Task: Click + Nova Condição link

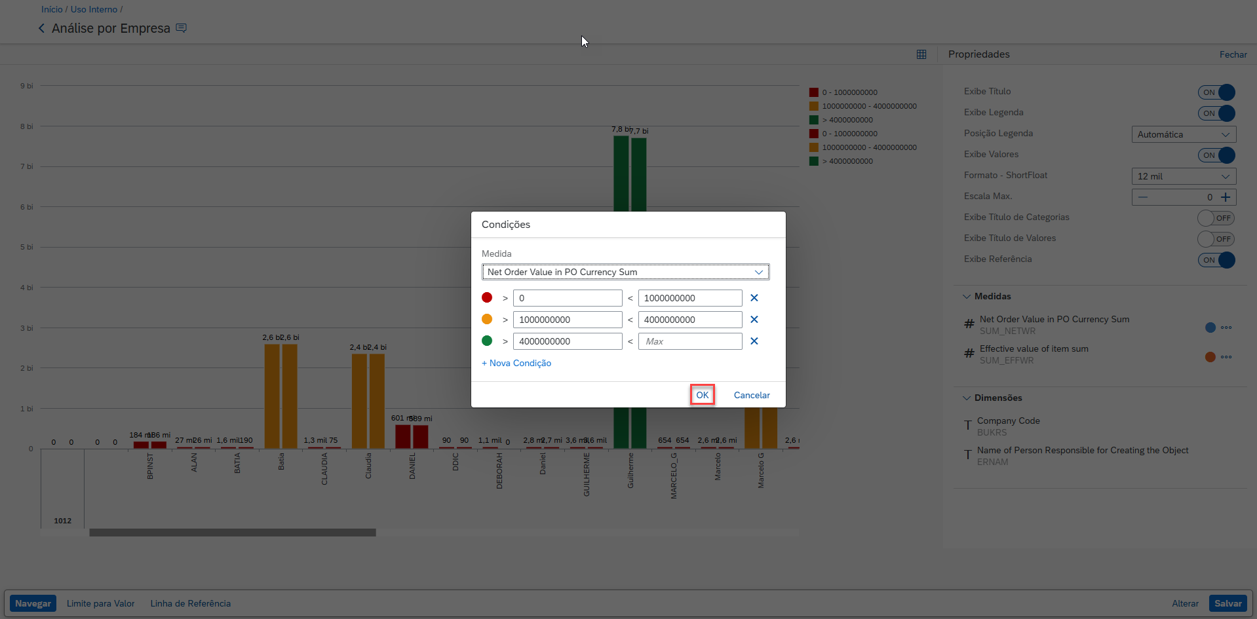Action: [x=516, y=363]
